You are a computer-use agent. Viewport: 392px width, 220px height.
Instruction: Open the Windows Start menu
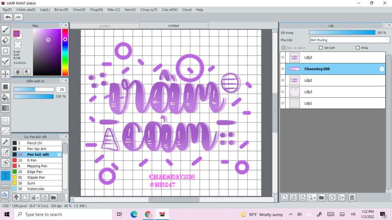point(7,214)
